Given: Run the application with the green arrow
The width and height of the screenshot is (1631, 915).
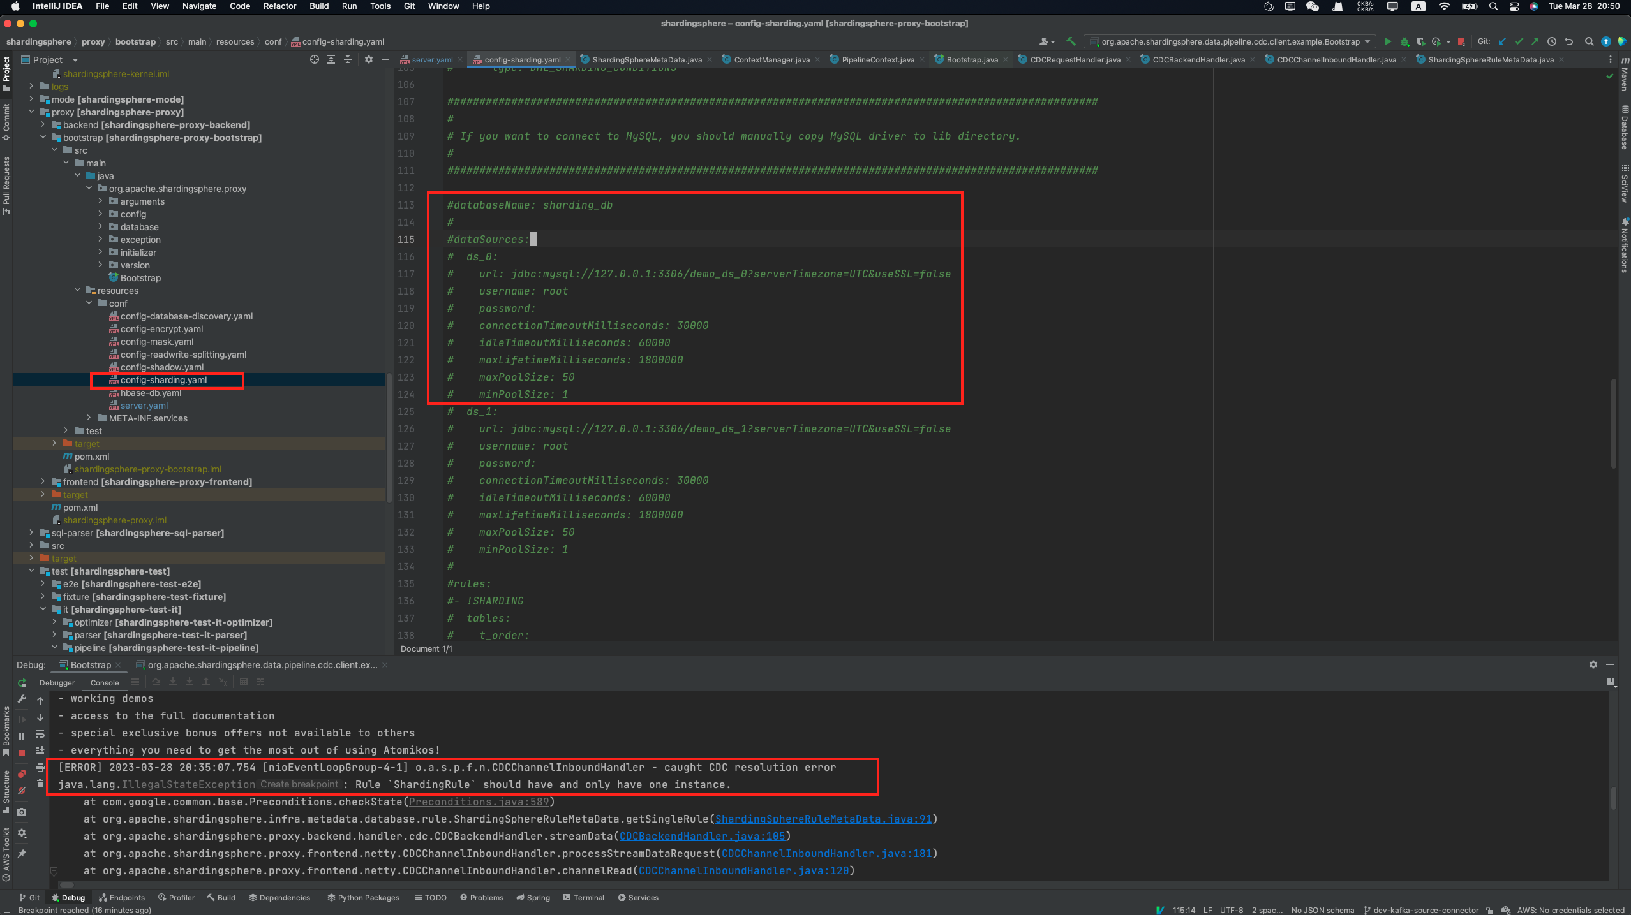Looking at the screenshot, I should tap(1389, 41).
